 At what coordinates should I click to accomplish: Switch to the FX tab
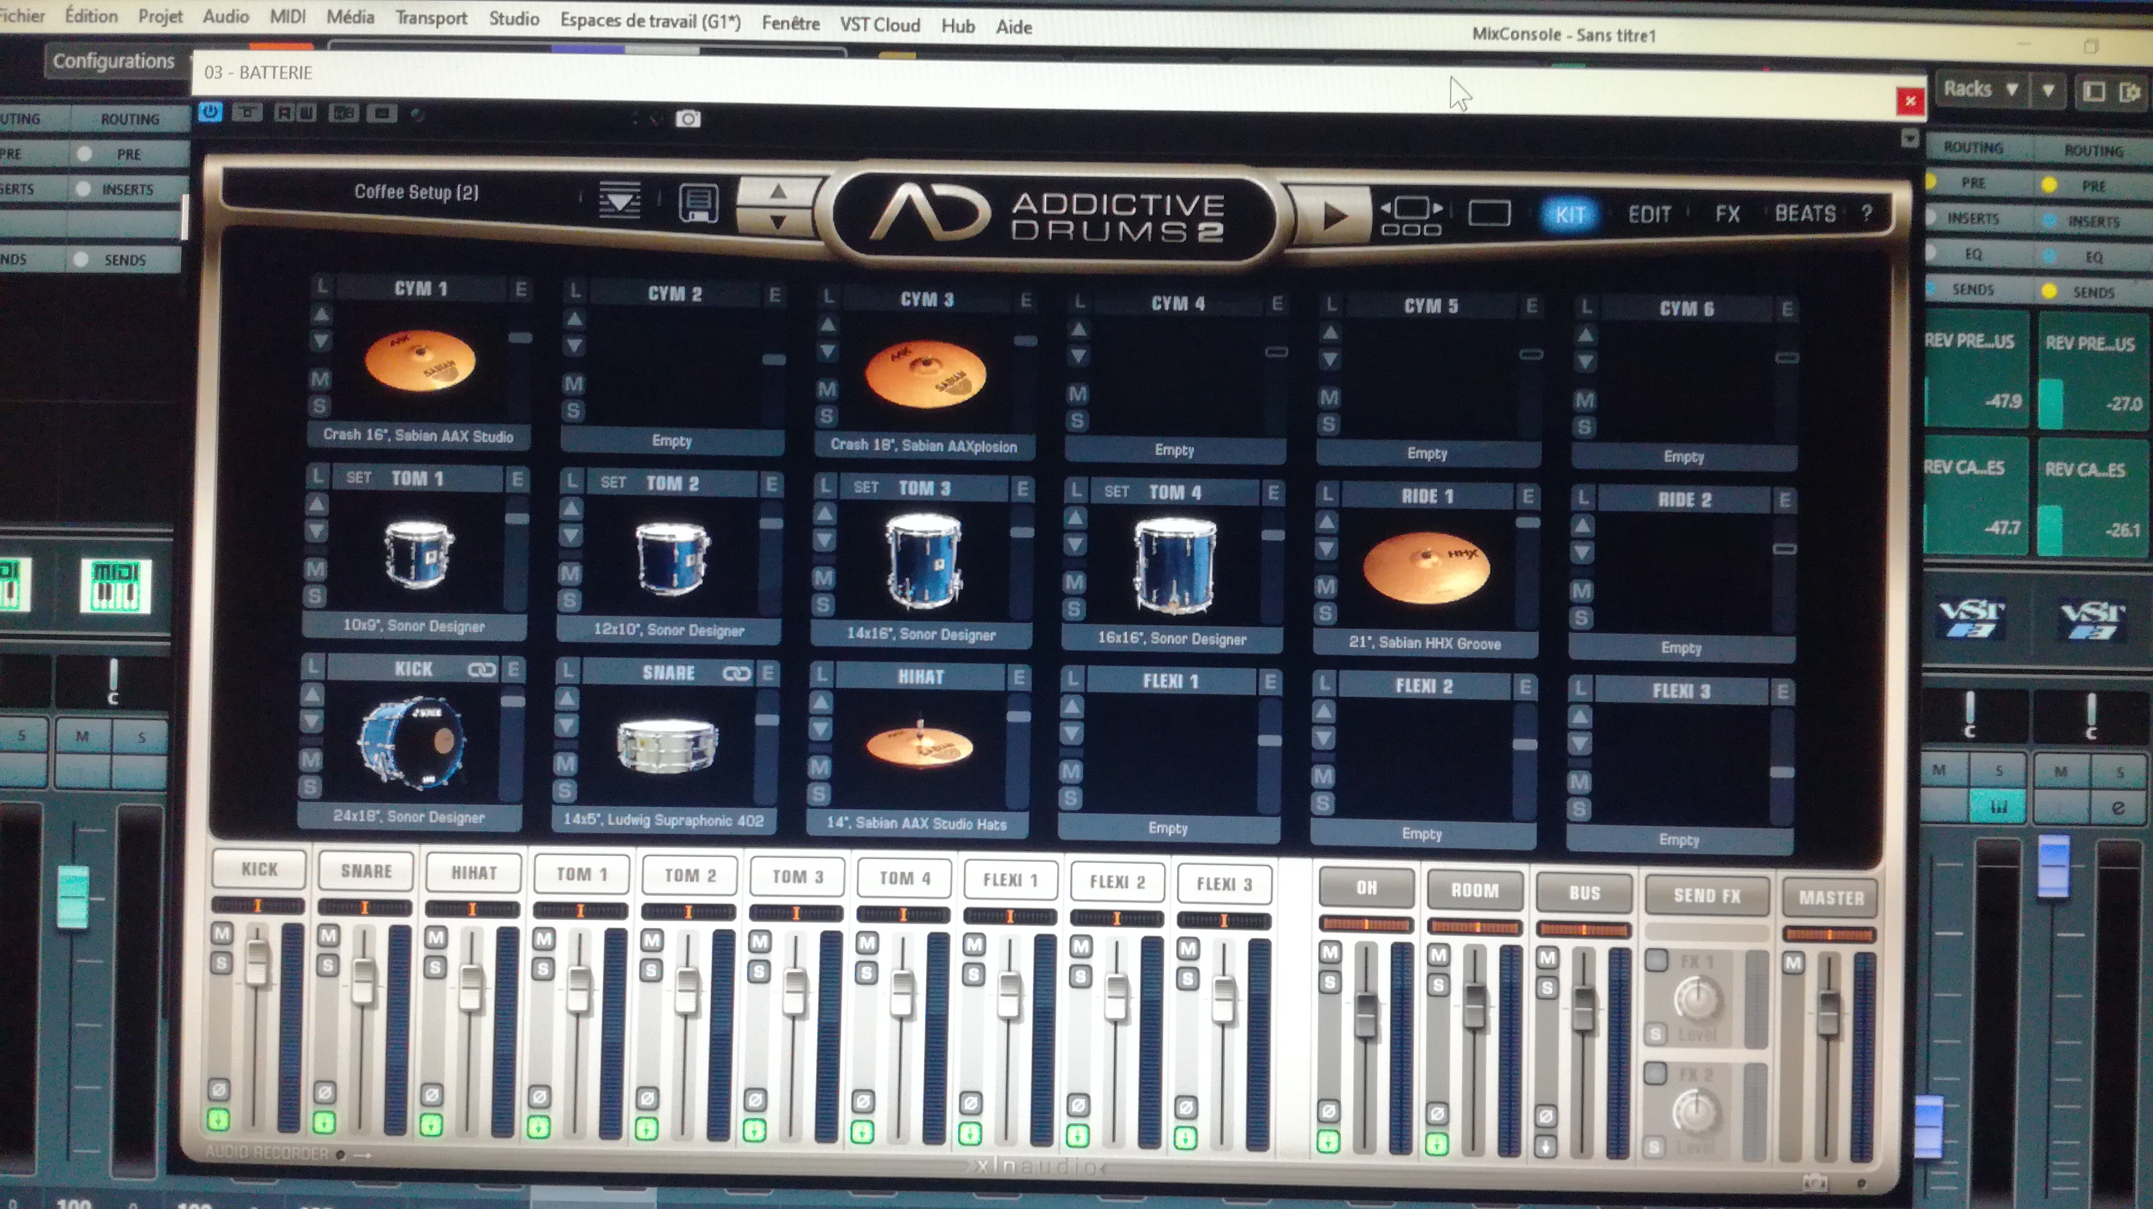pyautogui.click(x=1727, y=214)
